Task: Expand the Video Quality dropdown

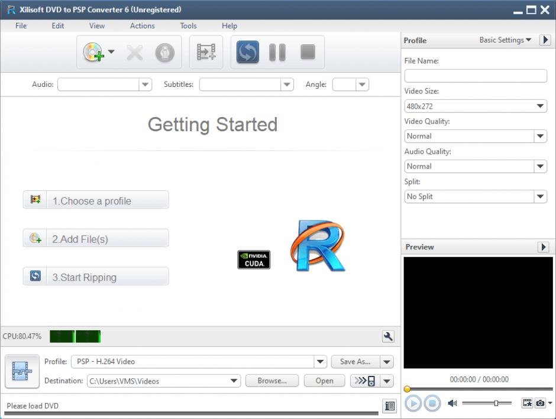Action: point(540,136)
